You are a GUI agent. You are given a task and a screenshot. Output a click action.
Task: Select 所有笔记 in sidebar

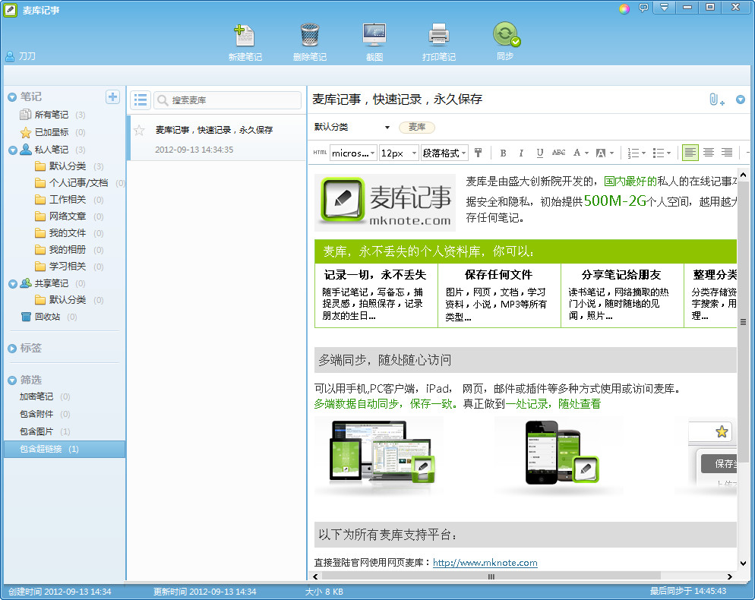click(52, 115)
